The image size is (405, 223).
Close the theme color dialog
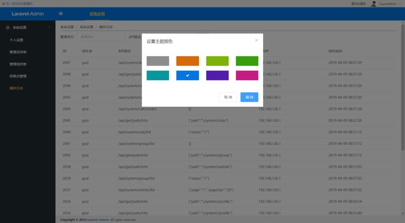pyautogui.click(x=256, y=40)
